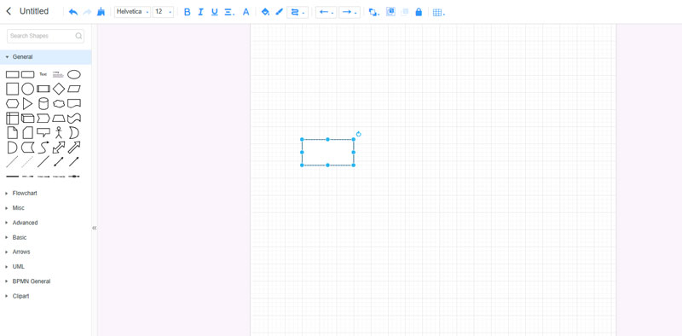Select the actor stick figure shape
The image size is (682, 336).
59,133
